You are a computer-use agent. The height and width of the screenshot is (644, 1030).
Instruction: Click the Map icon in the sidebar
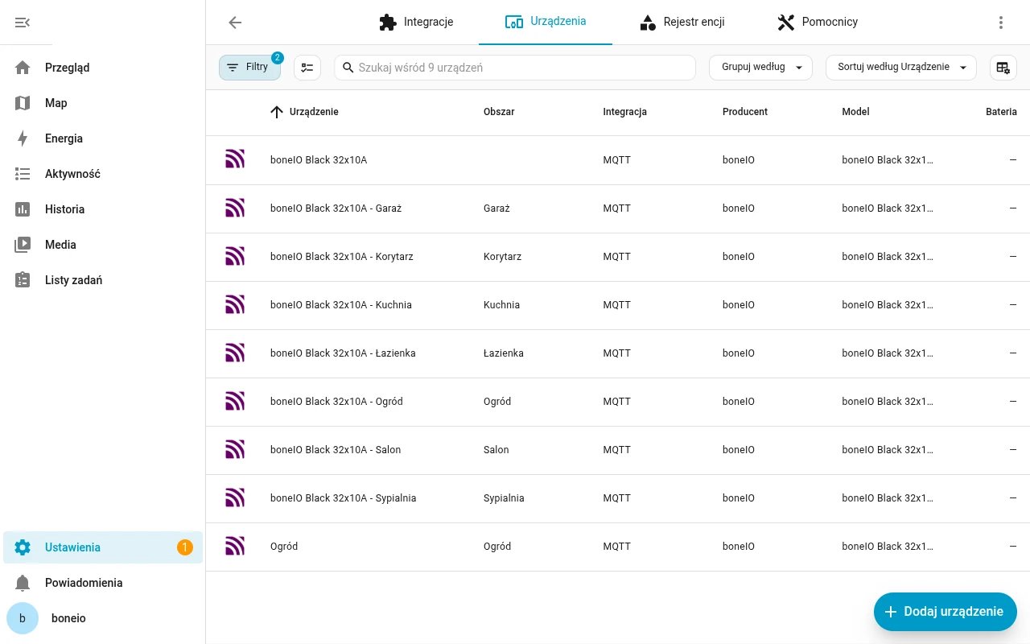(x=23, y=103)
